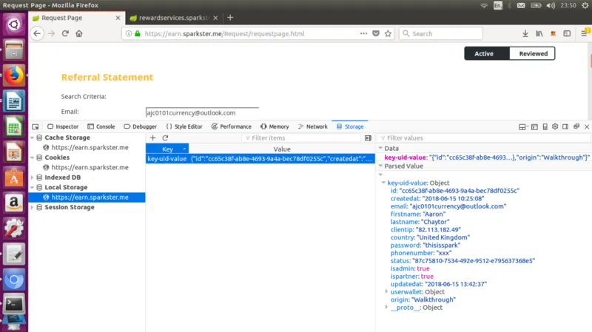This screenshot has width=592, height=332.
Task: Open the Firefox hamburger menu
Action: click(584, 33)
